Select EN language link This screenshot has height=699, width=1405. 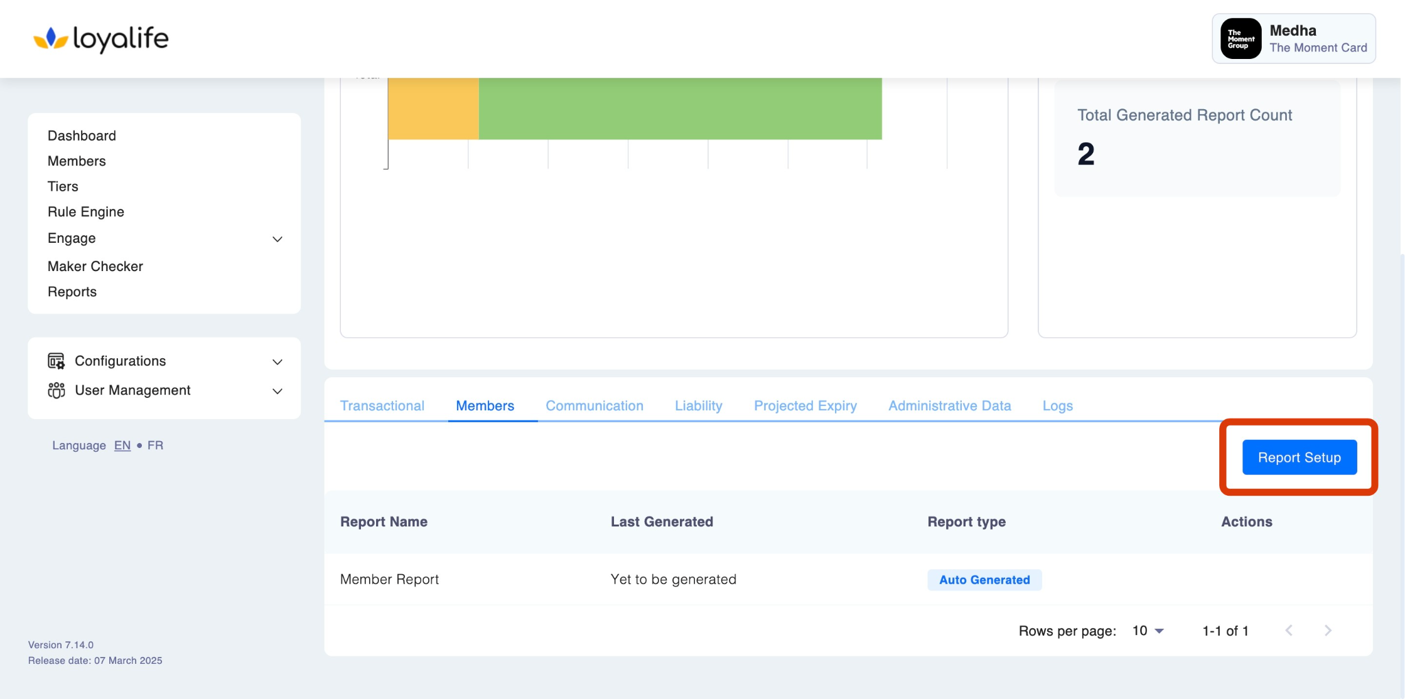[x=122, y=446]
